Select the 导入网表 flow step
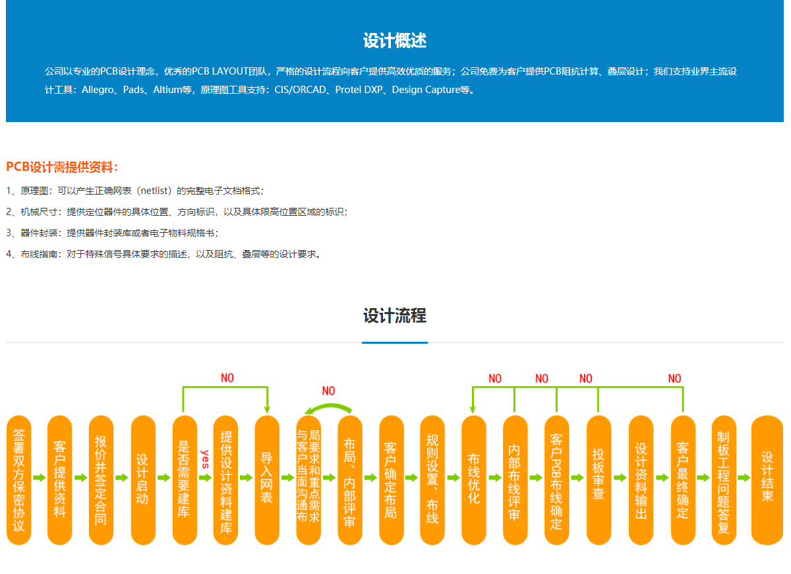The height and width of the screenshot is (574, 791). 267,480
